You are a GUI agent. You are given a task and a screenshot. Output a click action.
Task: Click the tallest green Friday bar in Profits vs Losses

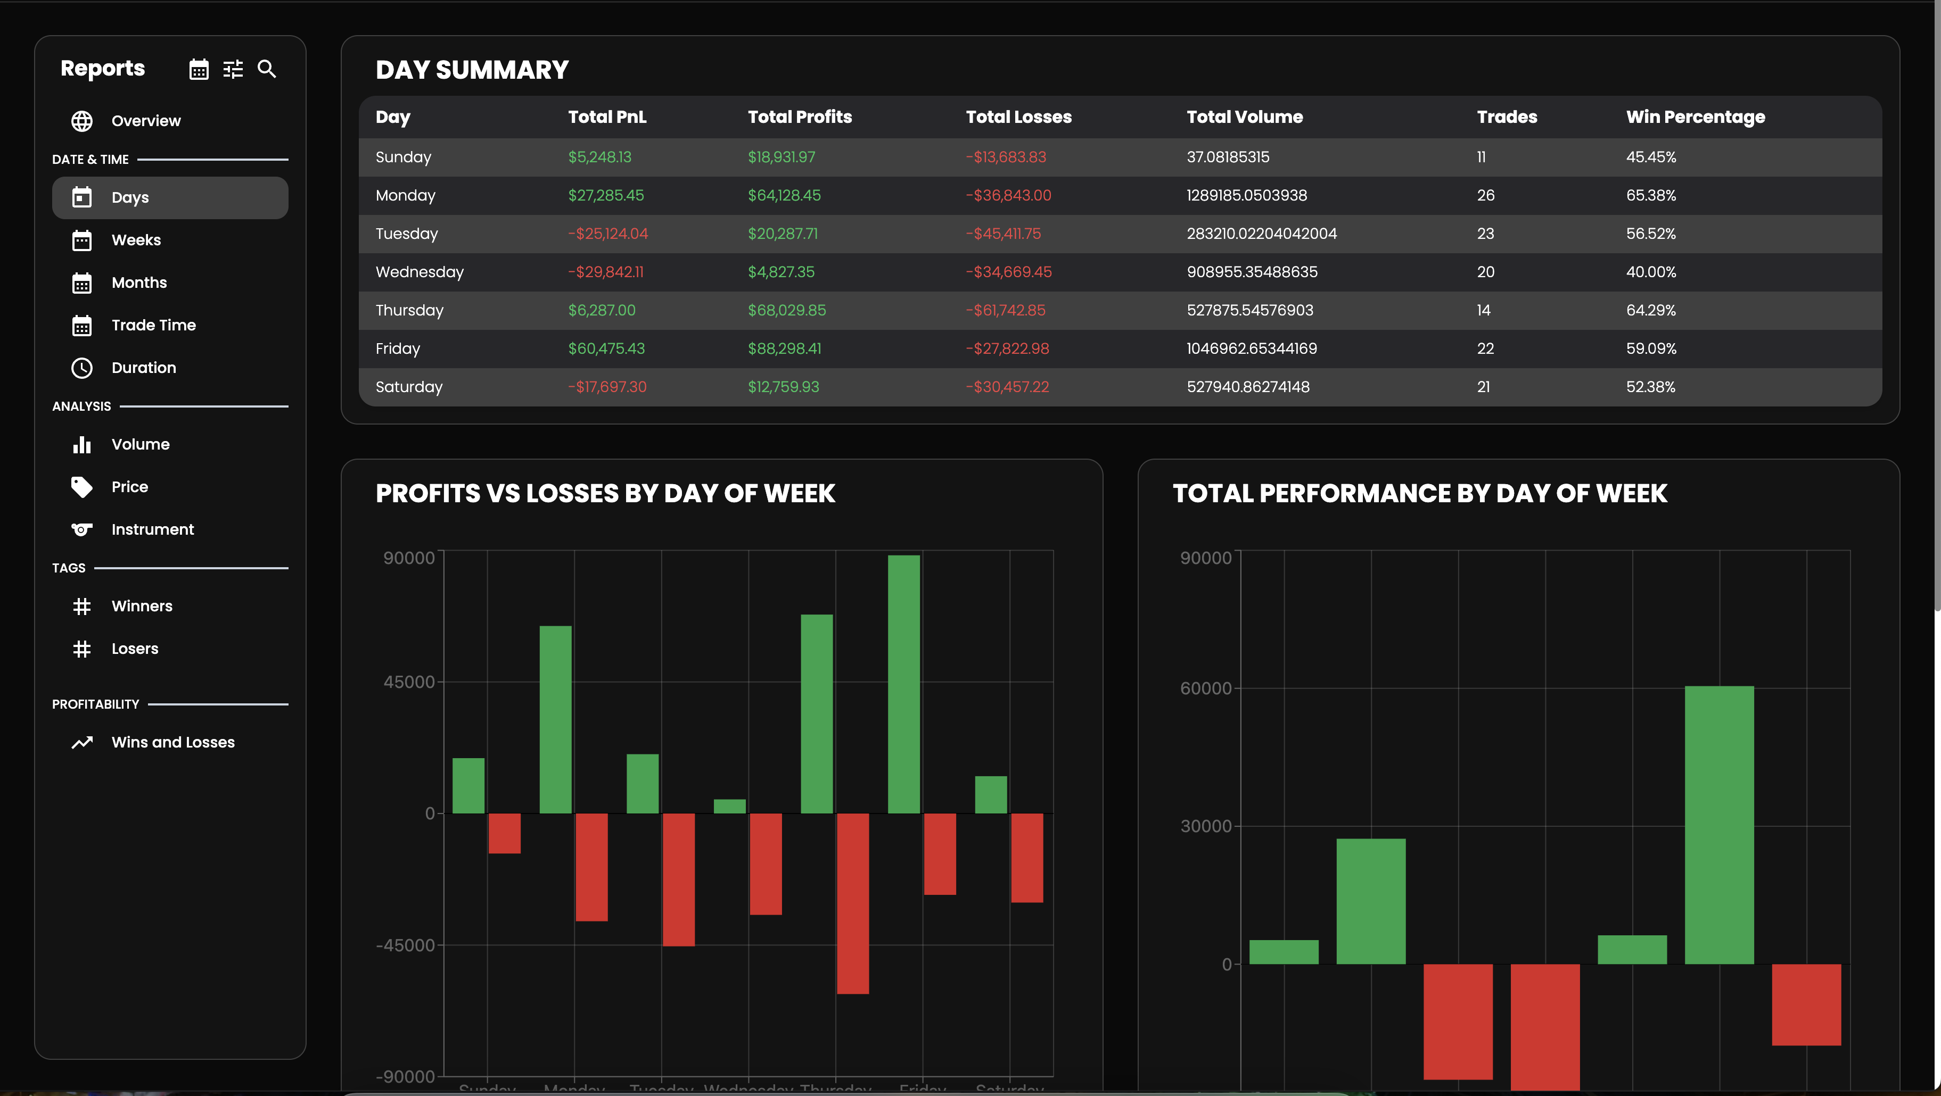[904, 678]
